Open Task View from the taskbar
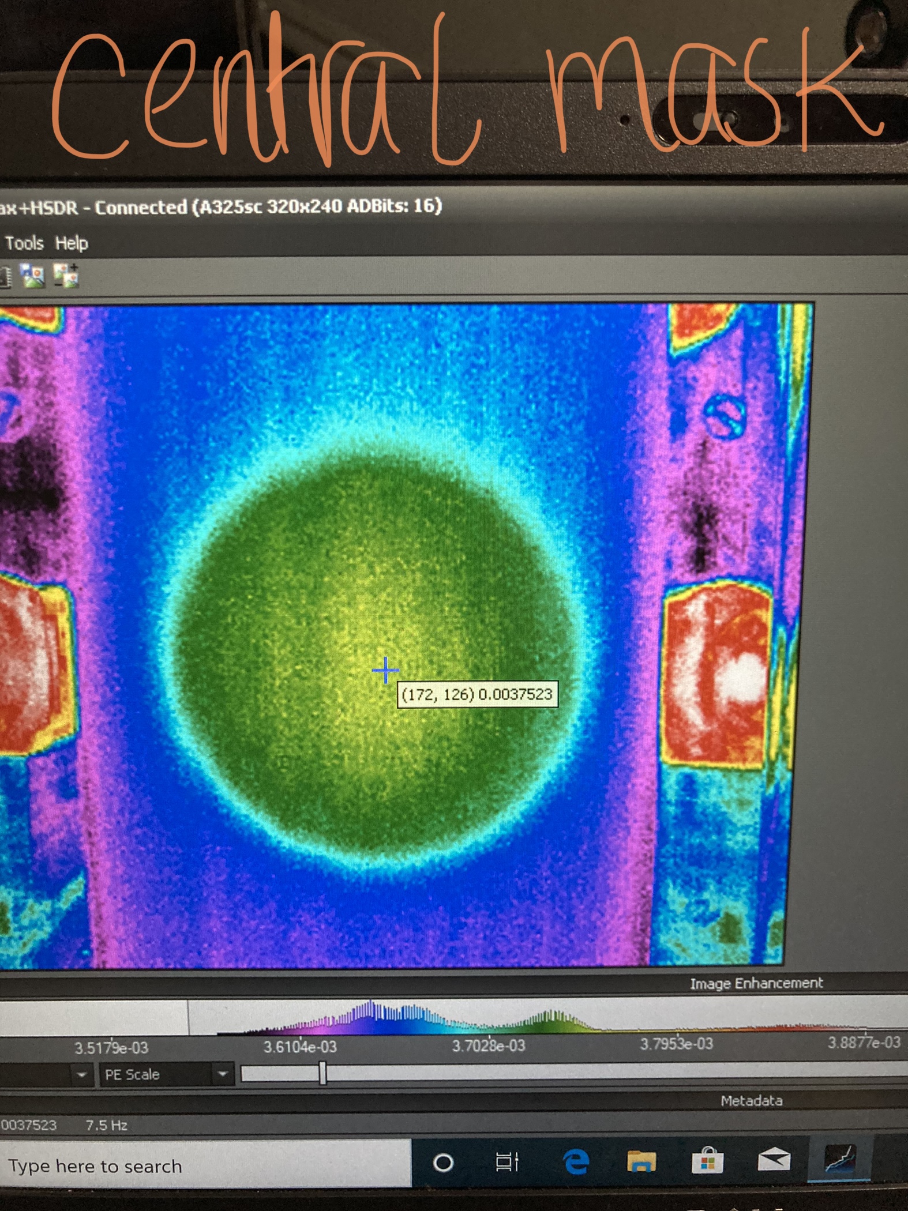908x1211 pixels. 508,1161
